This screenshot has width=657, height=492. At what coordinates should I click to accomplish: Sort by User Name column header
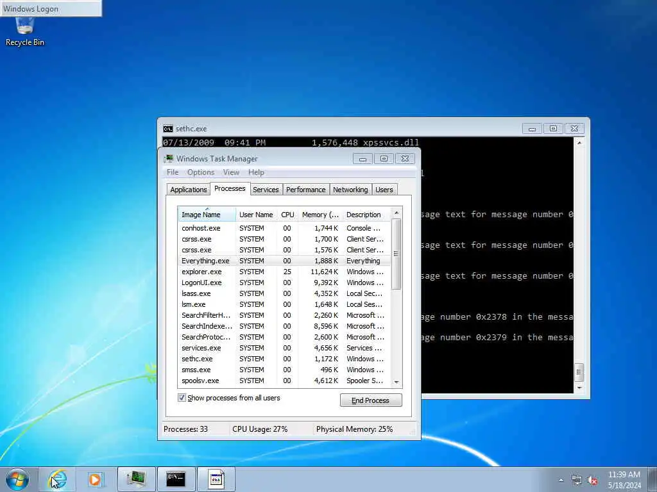tap(256, 215)
